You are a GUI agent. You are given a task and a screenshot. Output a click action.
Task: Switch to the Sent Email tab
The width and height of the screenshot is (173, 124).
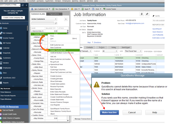(x=126, y=47)
